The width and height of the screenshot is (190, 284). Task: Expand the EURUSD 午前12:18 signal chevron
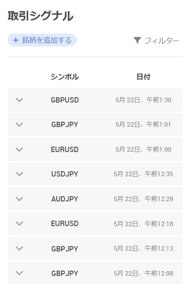point(19,223)
